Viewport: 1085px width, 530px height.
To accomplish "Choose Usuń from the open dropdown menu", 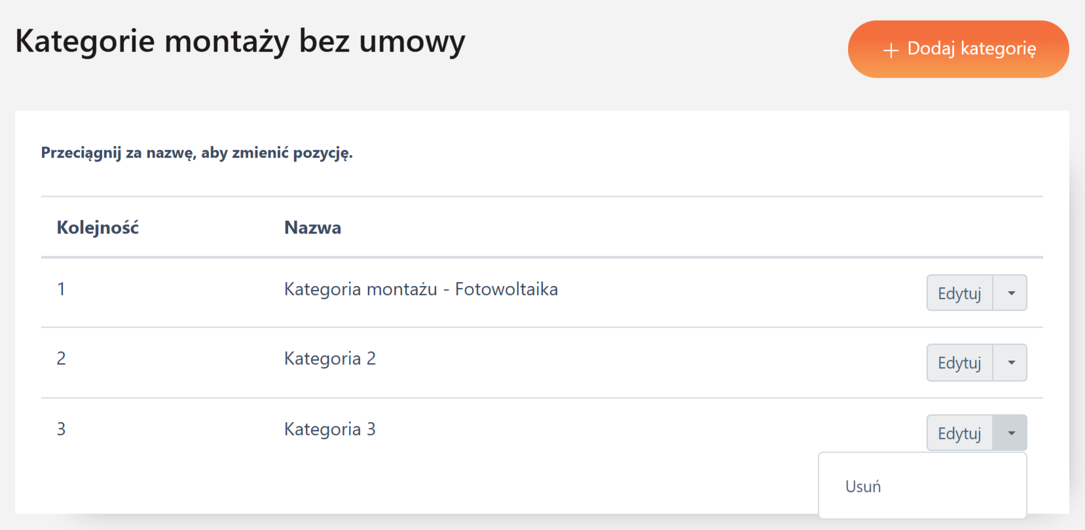I will pos(863,487).
